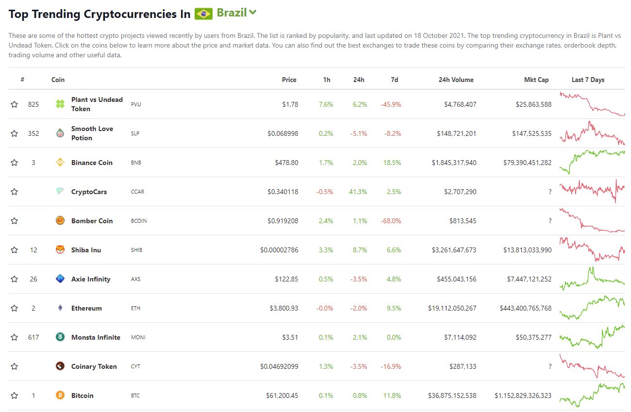Click the Axie Infinity blue gem icon
631x412 pixels.
(x=60, y=279)
